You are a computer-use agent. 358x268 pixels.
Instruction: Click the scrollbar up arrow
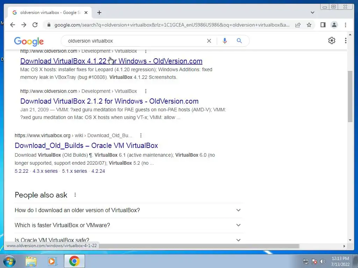(x=350, y=35)
